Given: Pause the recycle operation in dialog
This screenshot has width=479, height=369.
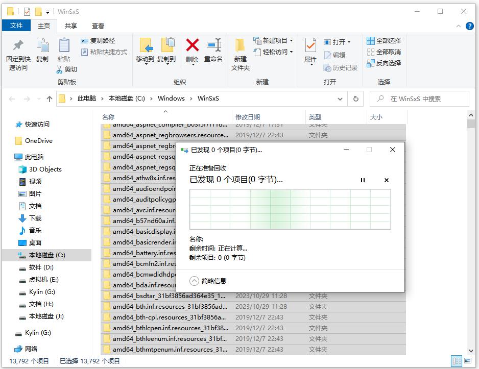Looking at the screenshot, I should (363, 180).
